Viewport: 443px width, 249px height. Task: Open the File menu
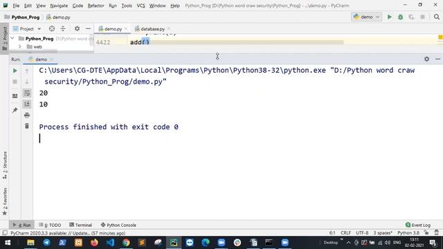pyautogui.click(x=16, y=6)
